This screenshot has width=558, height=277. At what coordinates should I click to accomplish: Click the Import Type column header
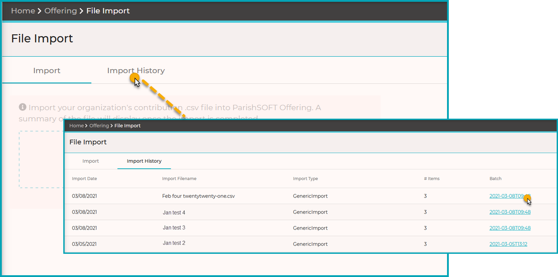coord(306,178)
